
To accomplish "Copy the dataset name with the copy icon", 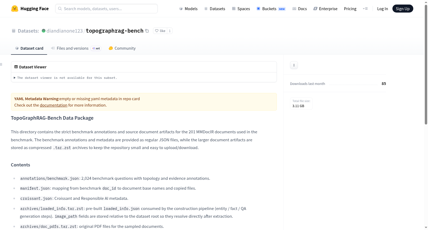I will (147, 31).
